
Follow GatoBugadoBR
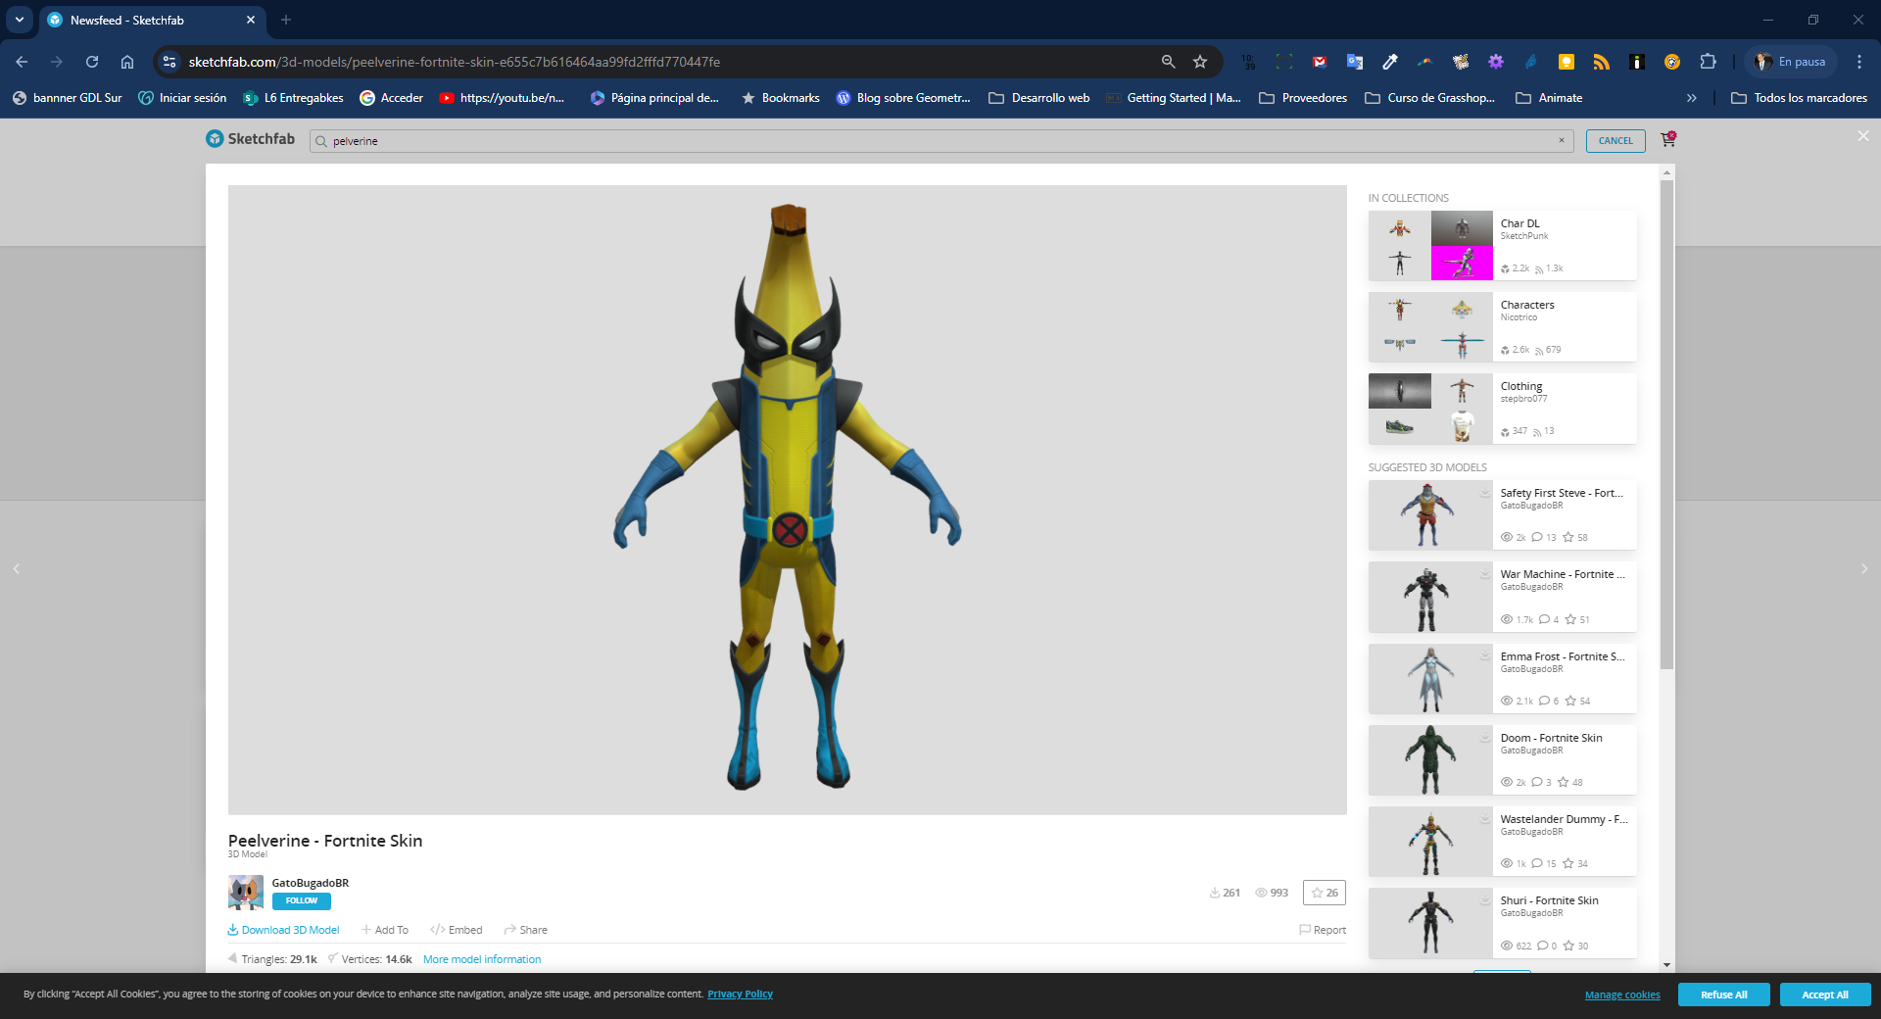pyautogui.click(x=302, y=900)
